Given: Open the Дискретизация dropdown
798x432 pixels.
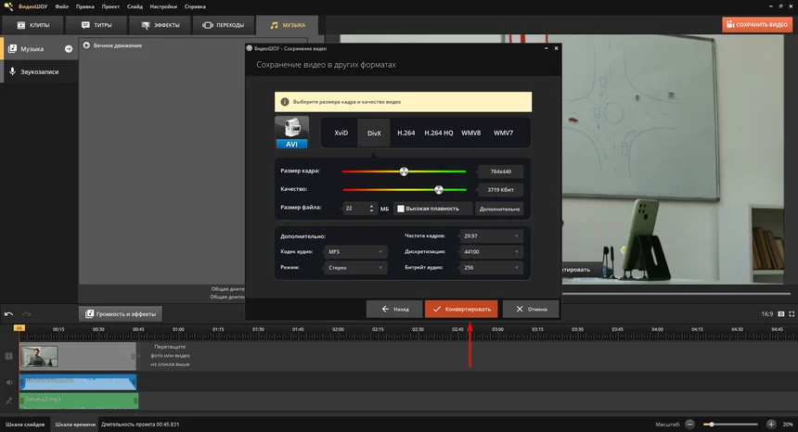Looking at the screenshot, I should [x=491, y=251].
